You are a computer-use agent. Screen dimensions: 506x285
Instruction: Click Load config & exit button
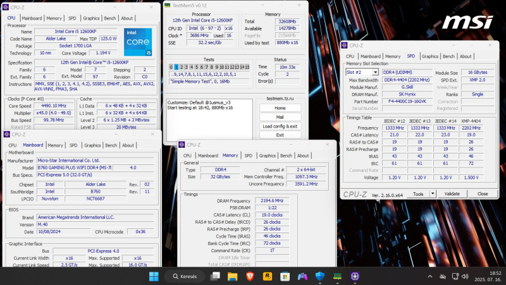point(280,126)
